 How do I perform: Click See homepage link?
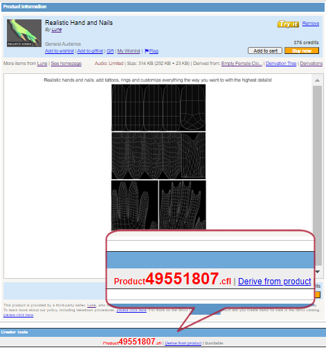[x=66, y=64]
